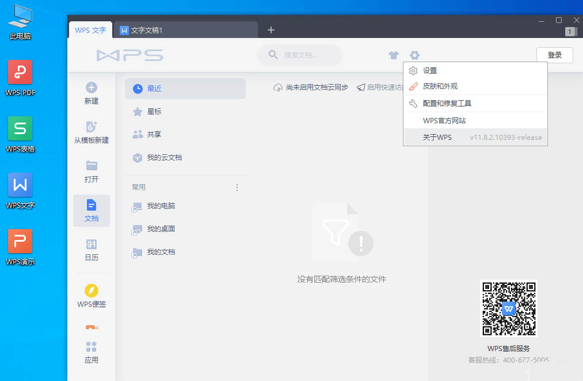This screenshot has height=381, width=583.
Task: Click the settings gear icon in header
Action: click(x=414, y=55)
